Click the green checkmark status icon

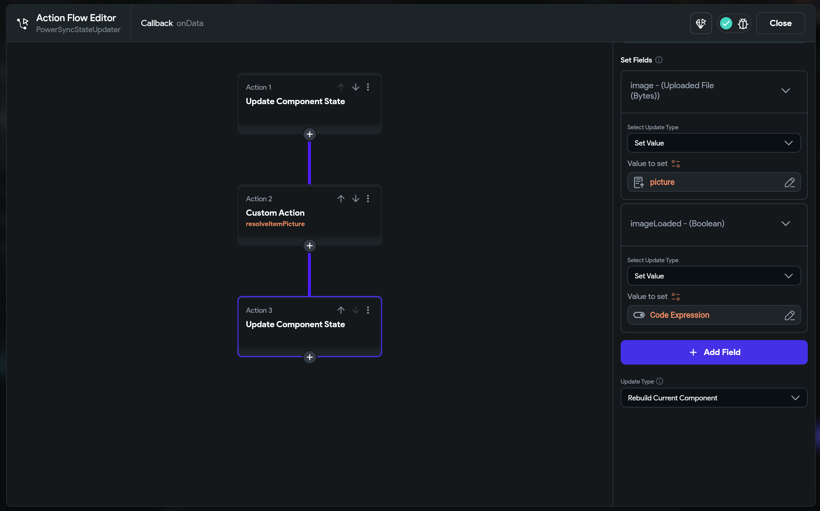pos(726,23)
